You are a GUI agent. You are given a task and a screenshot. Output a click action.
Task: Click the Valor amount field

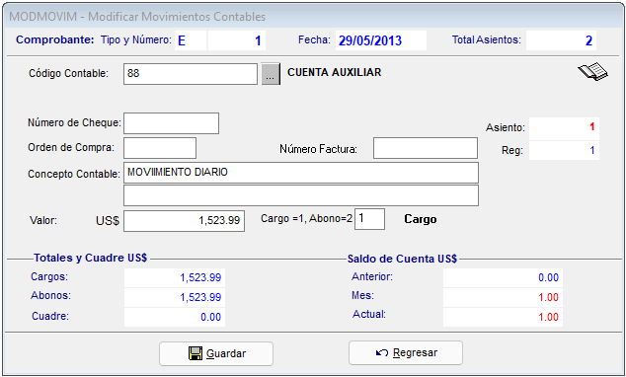(x=184, y=221)
